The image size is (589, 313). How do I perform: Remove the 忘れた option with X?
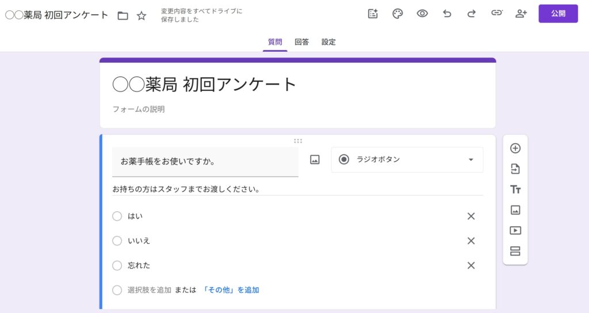(471, 266)
